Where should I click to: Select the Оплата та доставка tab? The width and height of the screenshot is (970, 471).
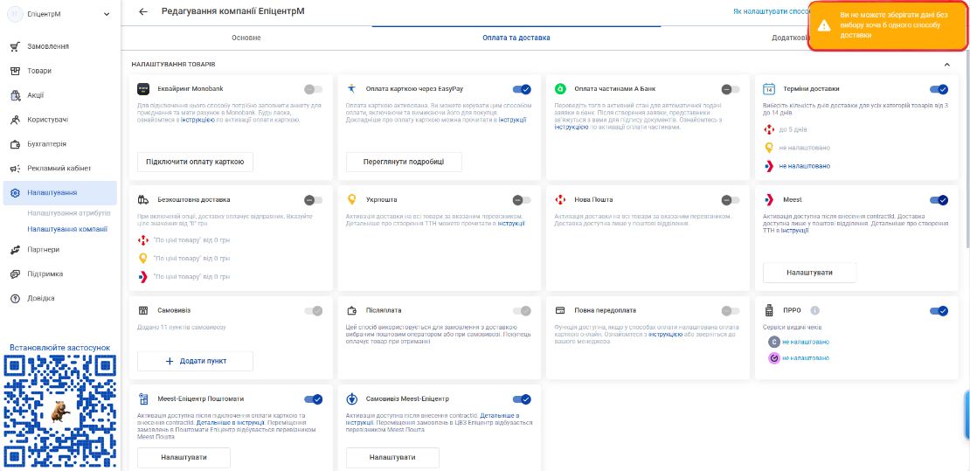516,38
